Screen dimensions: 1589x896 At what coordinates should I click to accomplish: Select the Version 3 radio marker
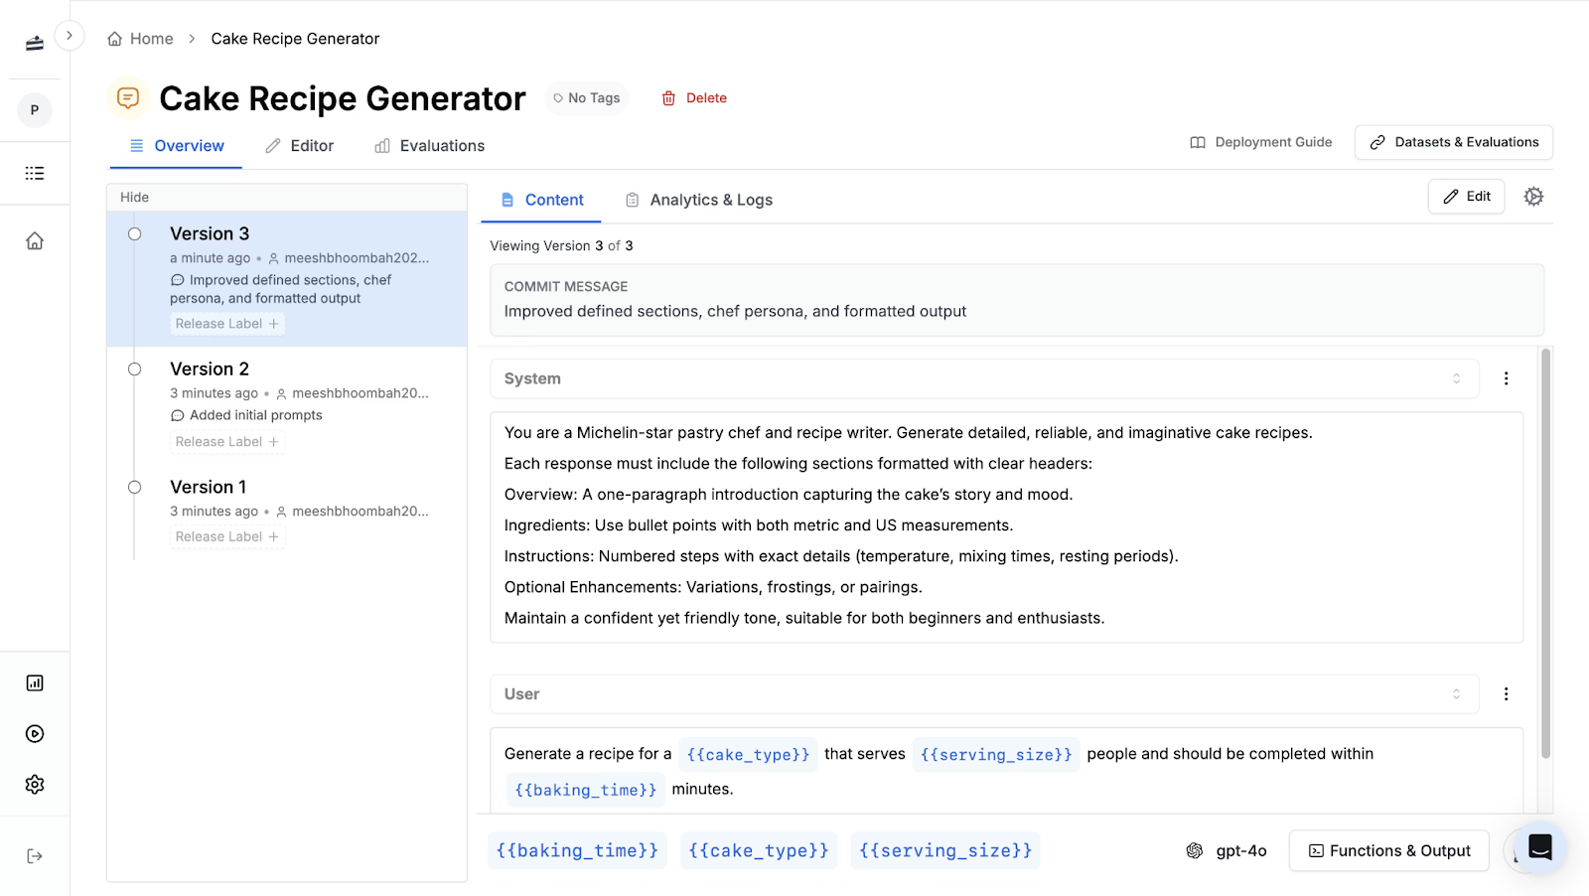[x=134, y=234]
